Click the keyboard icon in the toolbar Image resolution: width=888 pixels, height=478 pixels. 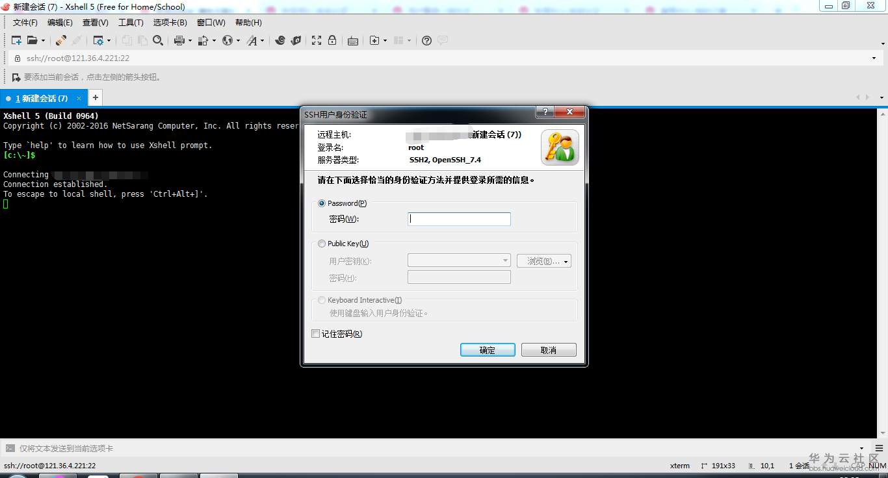pos(353,40)
